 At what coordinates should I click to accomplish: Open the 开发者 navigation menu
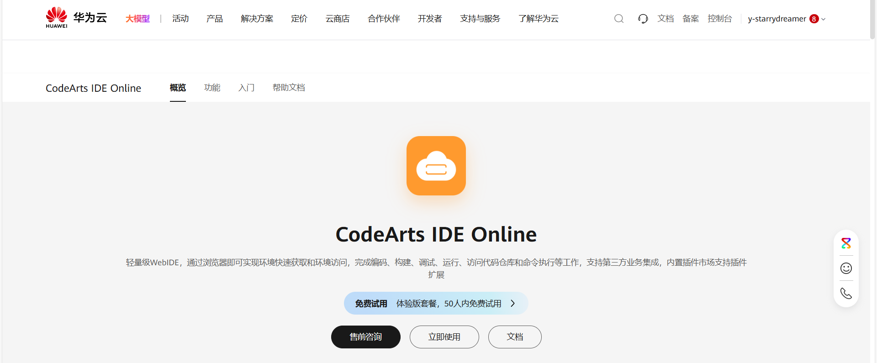click(x=430, y=19)
